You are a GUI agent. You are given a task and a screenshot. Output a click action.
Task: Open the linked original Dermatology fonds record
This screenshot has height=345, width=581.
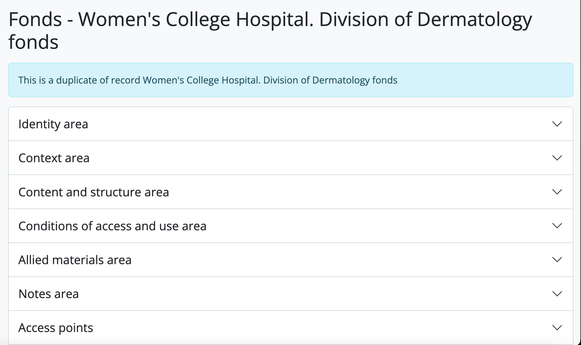[270, 80]
